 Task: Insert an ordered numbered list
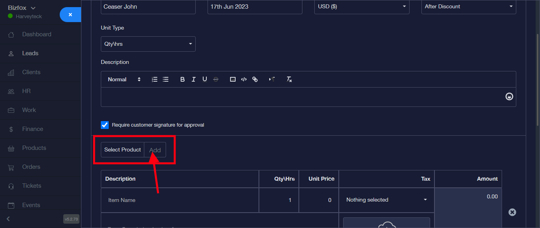tap(155, 79)
